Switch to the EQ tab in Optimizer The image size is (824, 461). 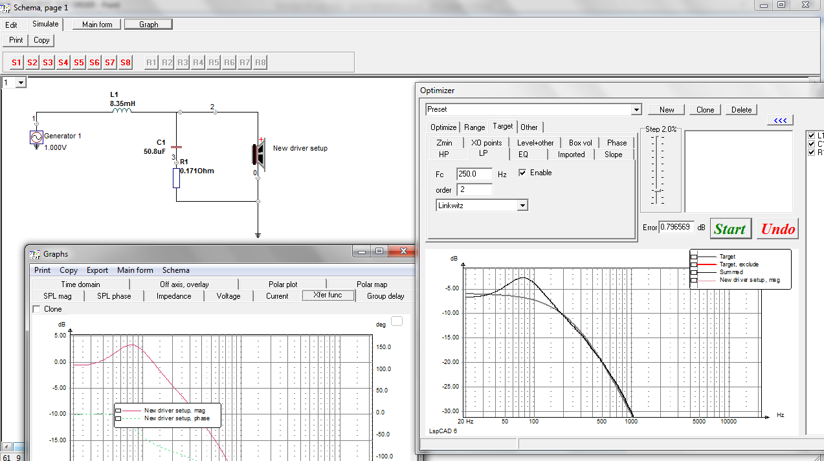tap(523, 155)
